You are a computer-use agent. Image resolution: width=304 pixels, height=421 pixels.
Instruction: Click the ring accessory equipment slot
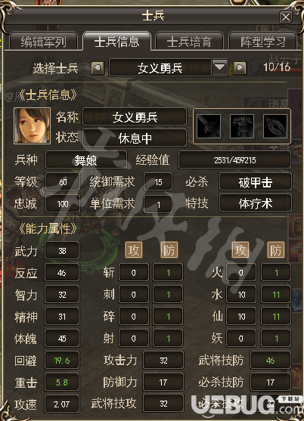tap(275, 126)
